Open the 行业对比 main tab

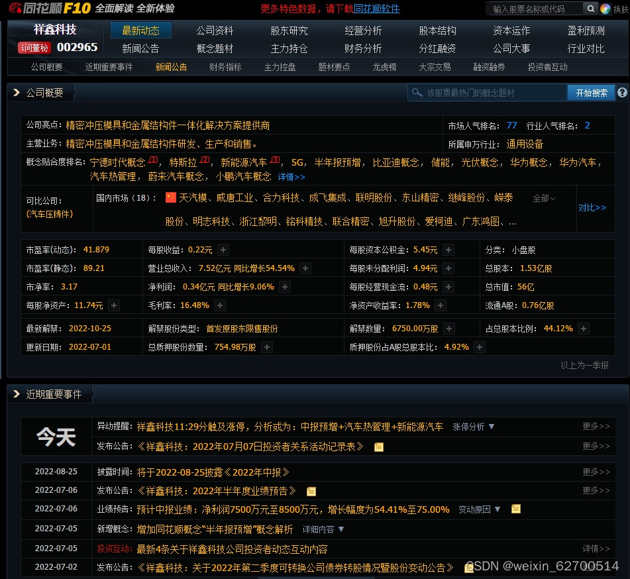pyautogui.click(x=586, y=48)
